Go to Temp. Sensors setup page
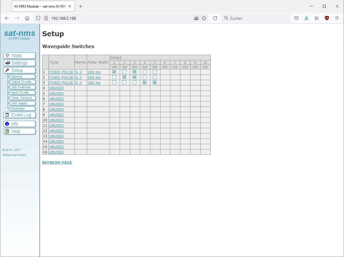The width and height of the screenshot is (344, 257). (x=21, y=98)
